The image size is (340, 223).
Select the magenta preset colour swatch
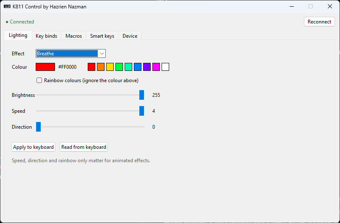tap(156, 67)
